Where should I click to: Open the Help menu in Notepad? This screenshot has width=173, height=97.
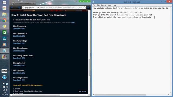pos(114,5)
